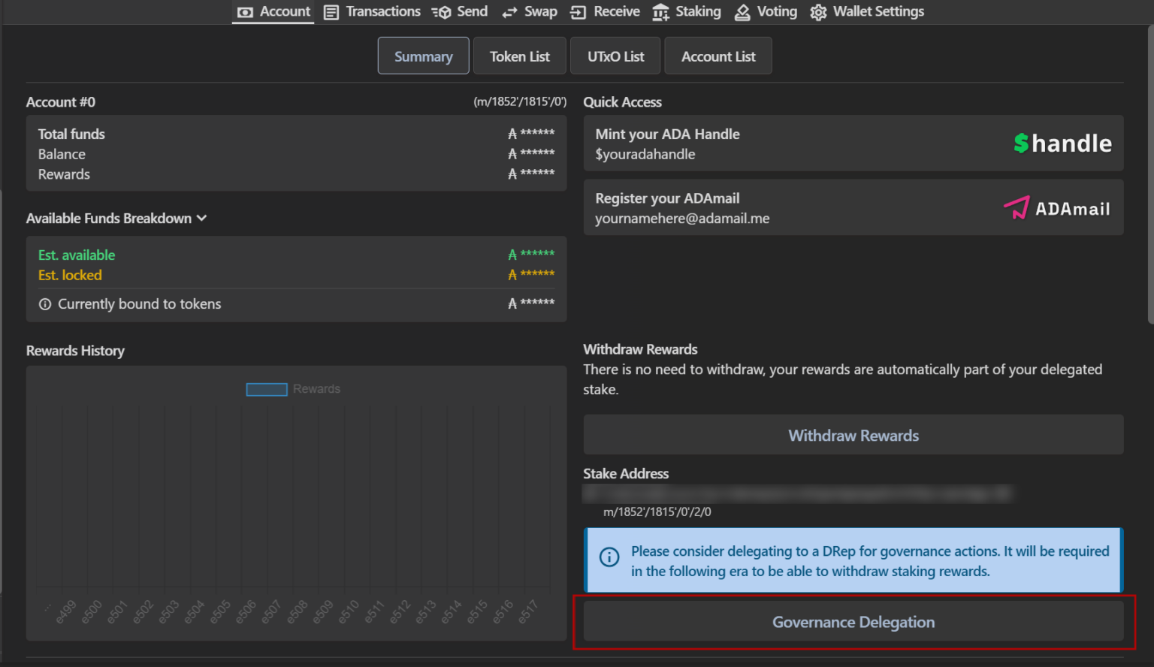This screenshot has height=667, width=1154.
Task: Select the Account List tab
Action: point(717,56)
